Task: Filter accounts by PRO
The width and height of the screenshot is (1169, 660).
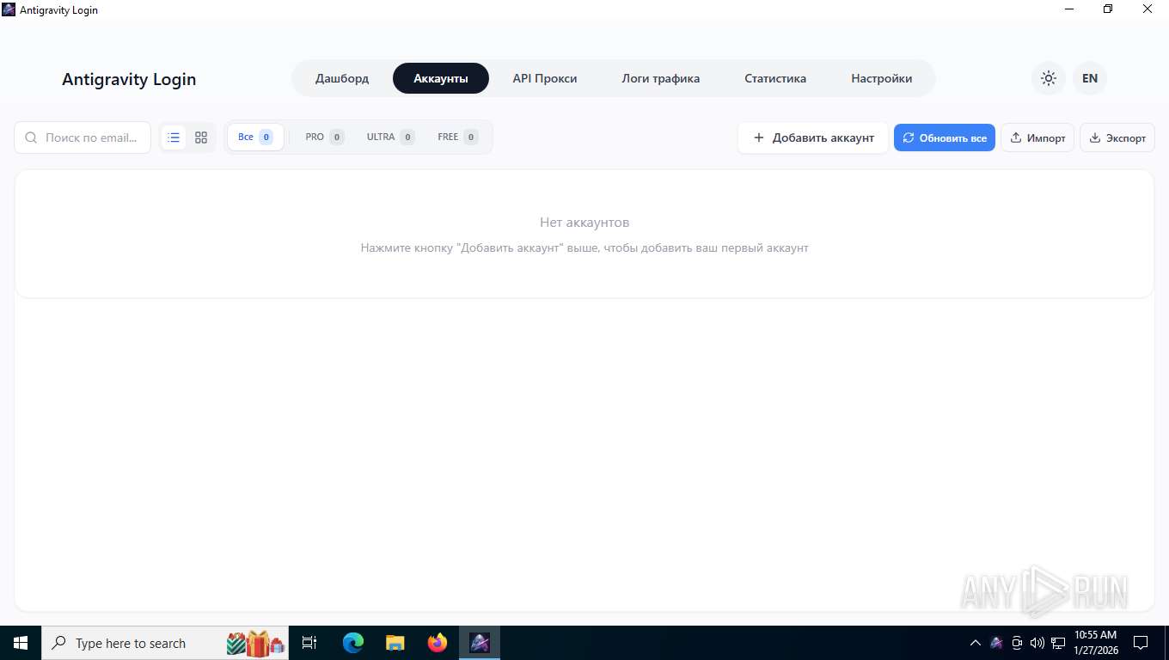Action: 324,137
